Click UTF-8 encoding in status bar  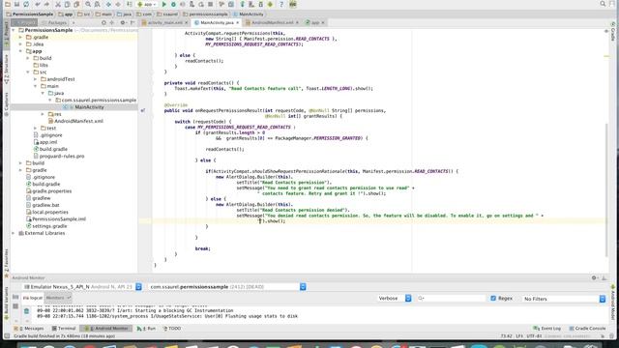534,336
